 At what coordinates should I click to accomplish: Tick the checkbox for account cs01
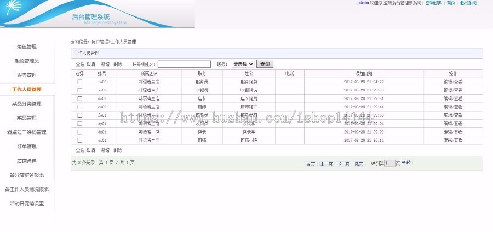[x=80, y=140]
